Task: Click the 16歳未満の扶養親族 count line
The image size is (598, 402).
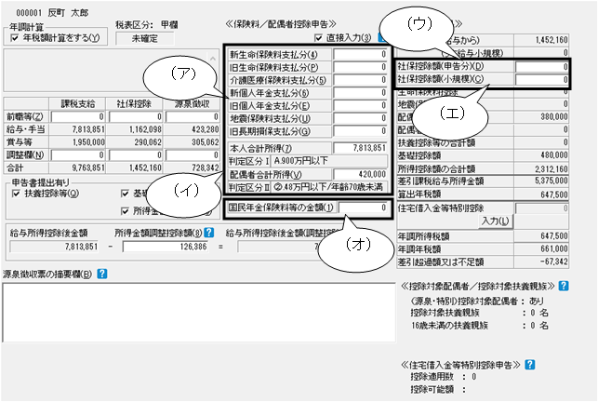Action: click(480, 326)
